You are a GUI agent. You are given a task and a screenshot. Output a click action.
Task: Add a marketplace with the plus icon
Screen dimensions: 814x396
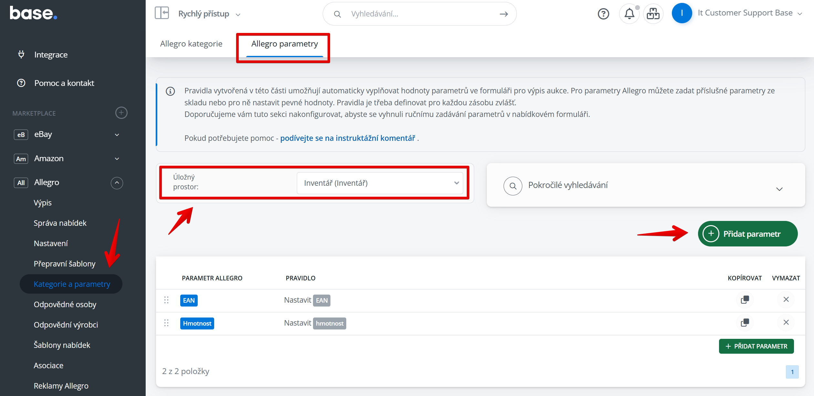[x=121, y=113]
